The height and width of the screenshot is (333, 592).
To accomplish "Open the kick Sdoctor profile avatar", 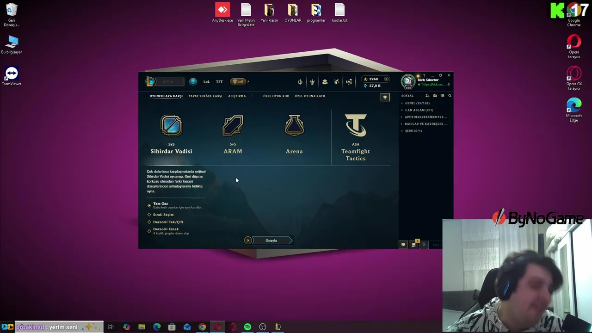I will tap(408, 81).
